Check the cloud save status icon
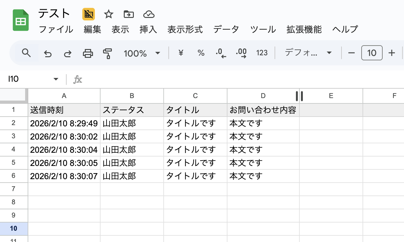This screenshot has width=404, height=242. [x=149, y=14]
